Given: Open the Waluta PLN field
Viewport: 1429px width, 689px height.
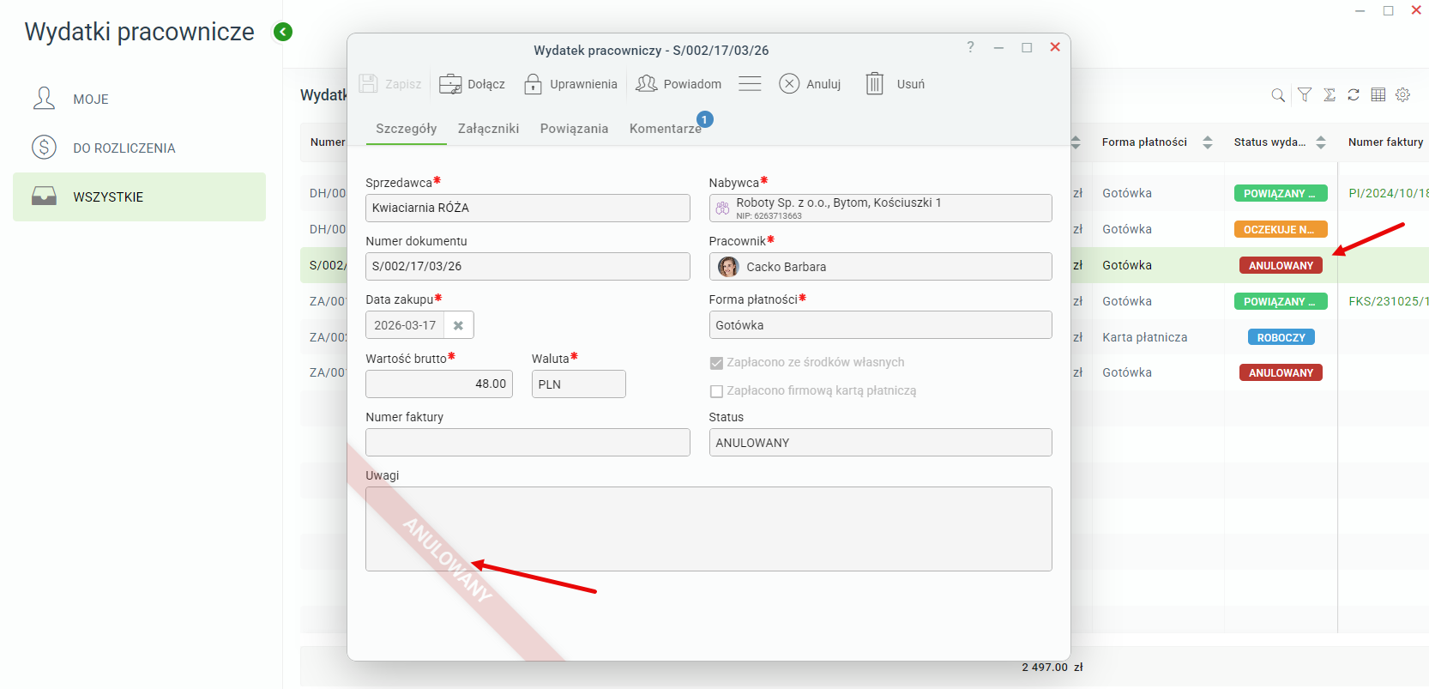Looking at the screenshot, I should pyautogui.click(x=579, y=384).
